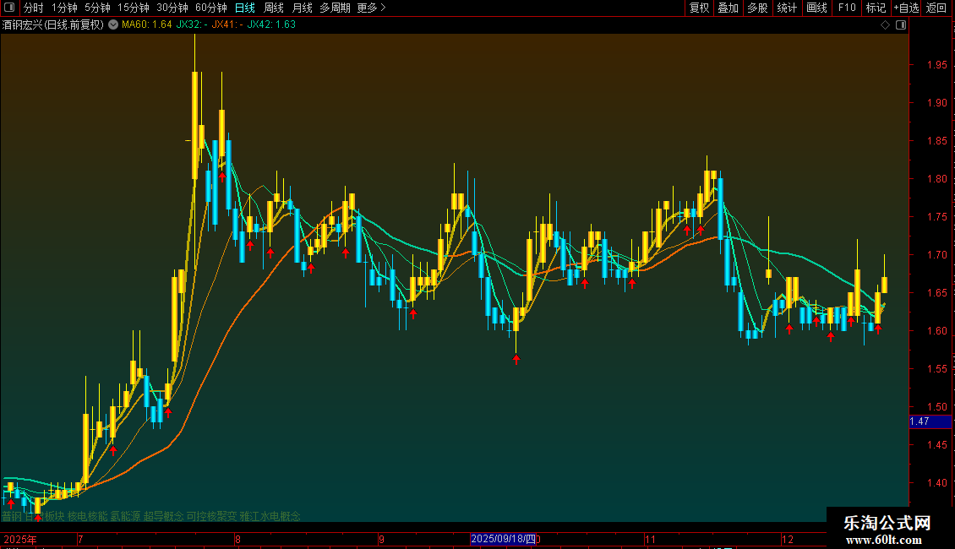Viewport: 955px width, 549px height.
Task: Click the 普钢 sector tag
Action: click(x=12, y=516)
